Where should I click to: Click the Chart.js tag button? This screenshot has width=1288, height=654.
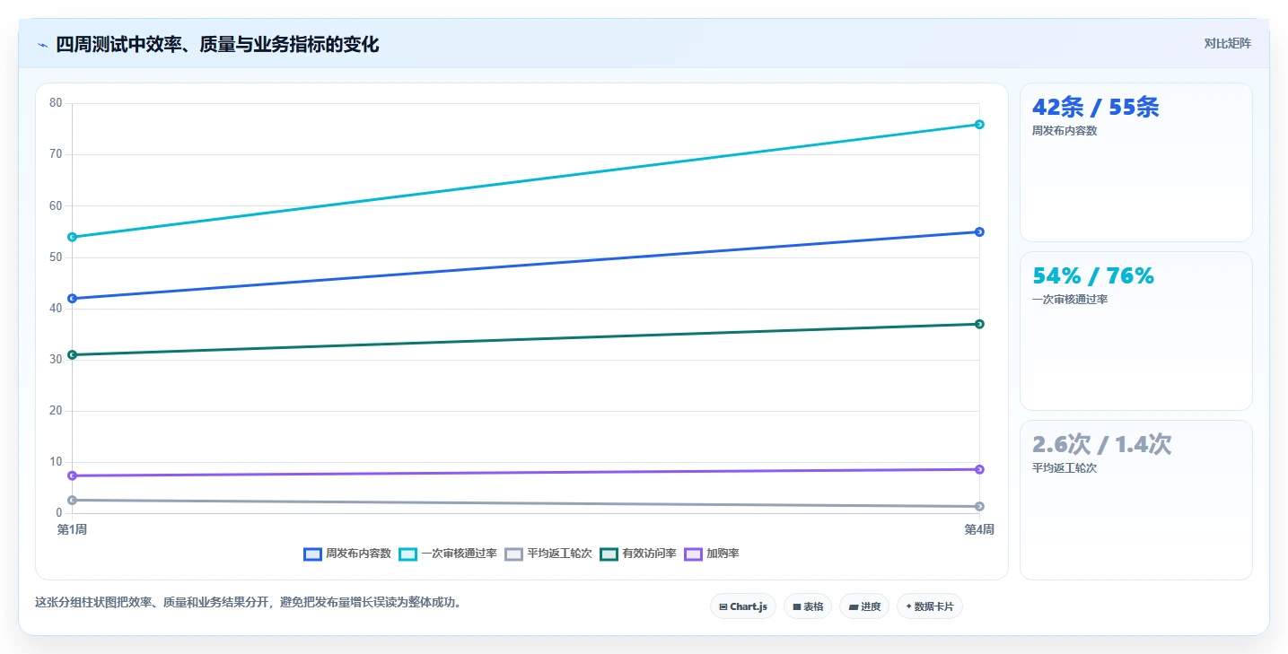point(743,606)
